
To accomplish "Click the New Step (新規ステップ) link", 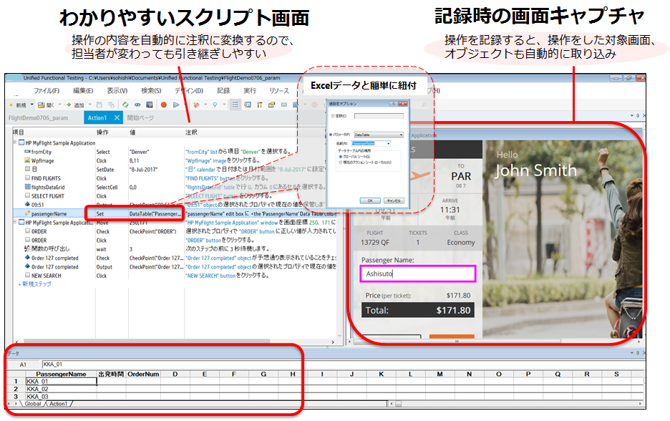I will [37, 284].
